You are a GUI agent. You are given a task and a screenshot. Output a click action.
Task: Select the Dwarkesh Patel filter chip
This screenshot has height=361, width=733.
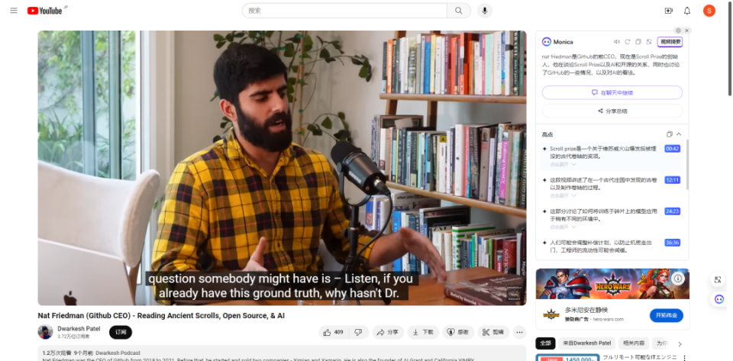[586, 343]
